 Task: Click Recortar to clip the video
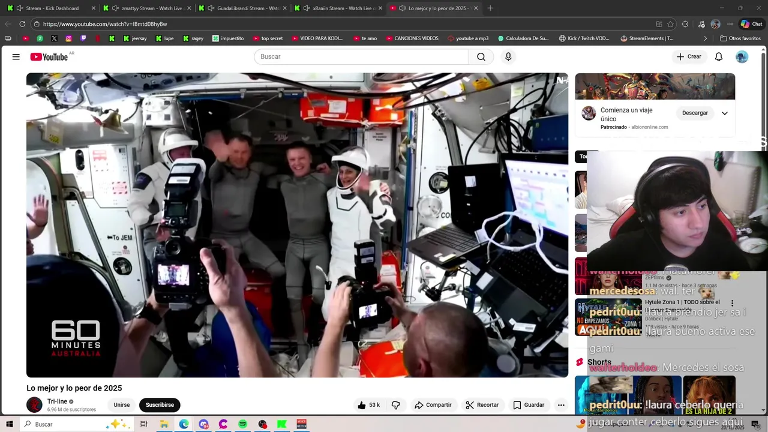pos(482,405)
